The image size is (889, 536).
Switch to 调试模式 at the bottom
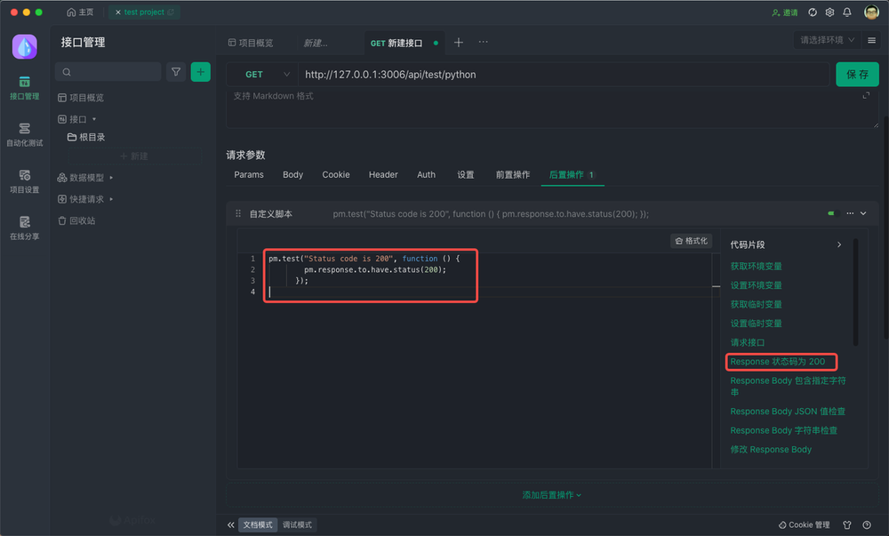[x=297, y=524]
